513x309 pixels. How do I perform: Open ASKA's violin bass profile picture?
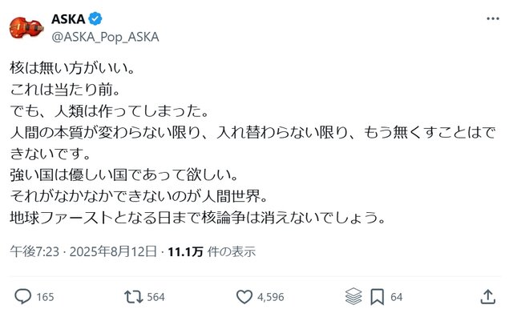26,28
